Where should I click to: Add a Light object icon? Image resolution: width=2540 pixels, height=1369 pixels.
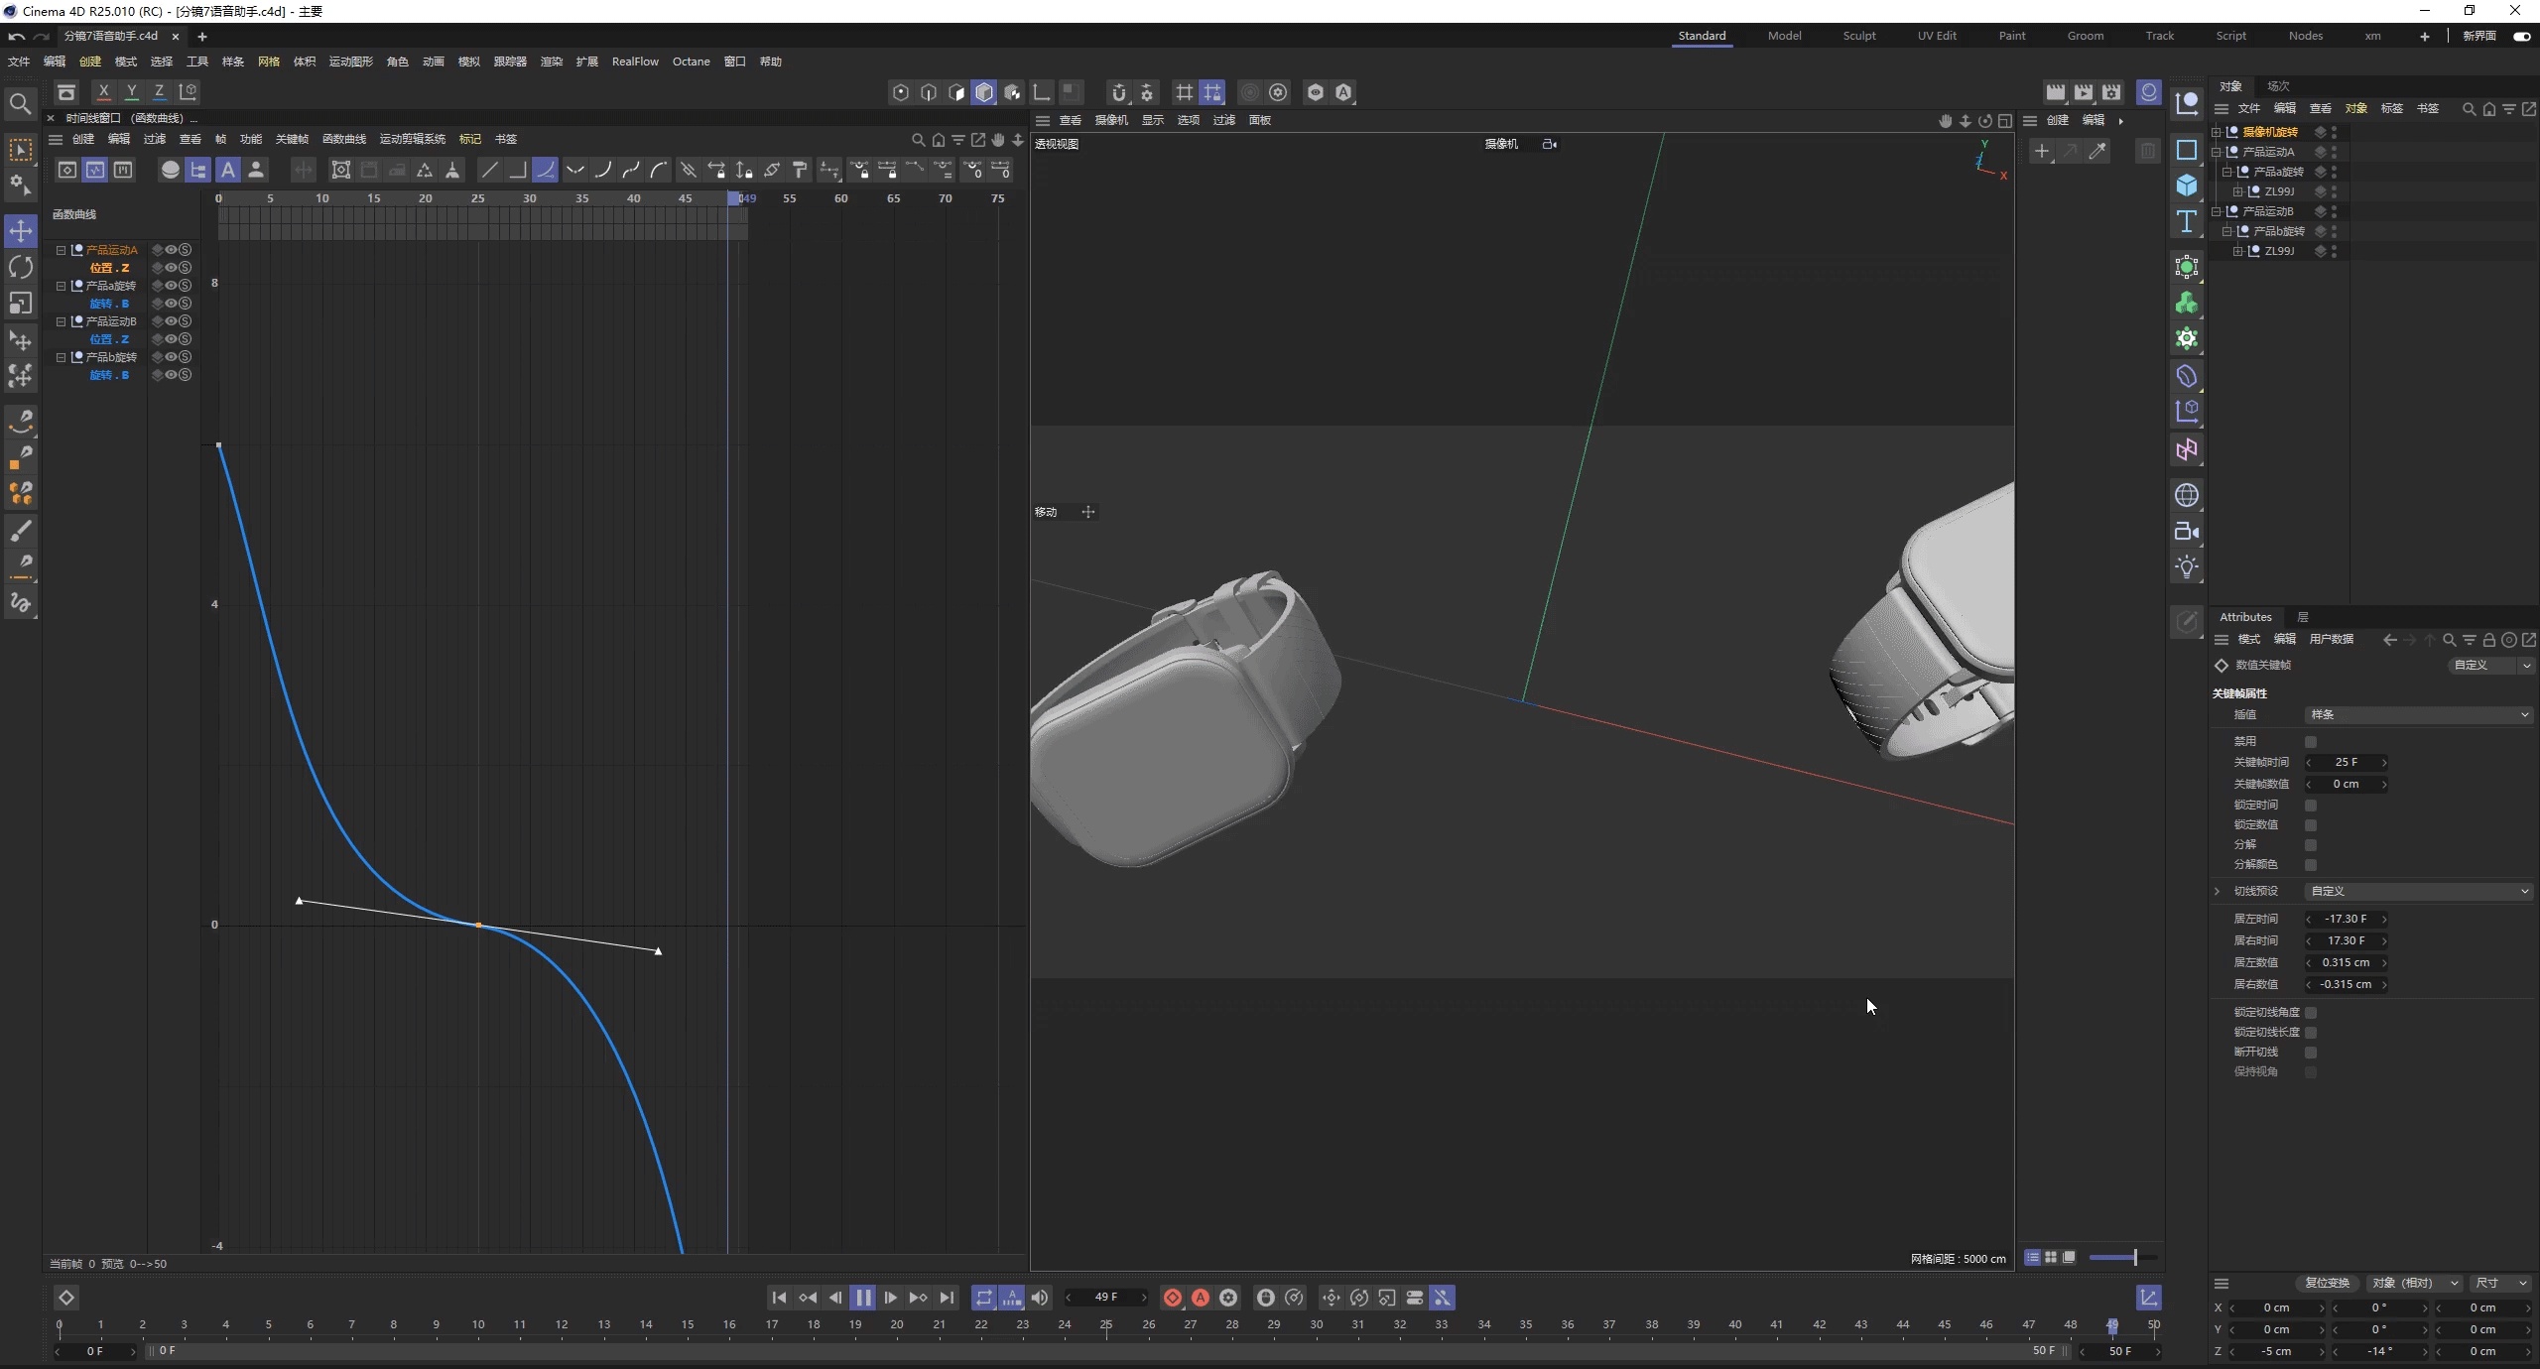tap(2187, 567)
